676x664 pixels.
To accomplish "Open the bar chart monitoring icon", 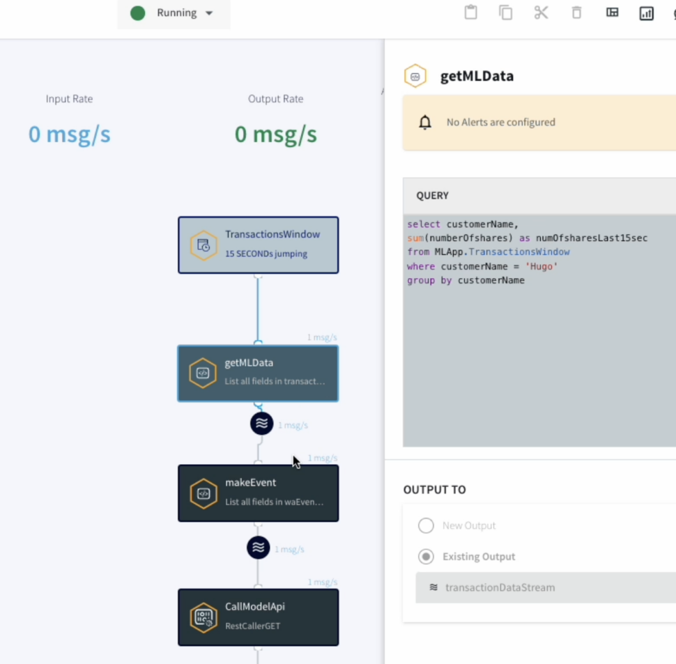I will 647,13.
